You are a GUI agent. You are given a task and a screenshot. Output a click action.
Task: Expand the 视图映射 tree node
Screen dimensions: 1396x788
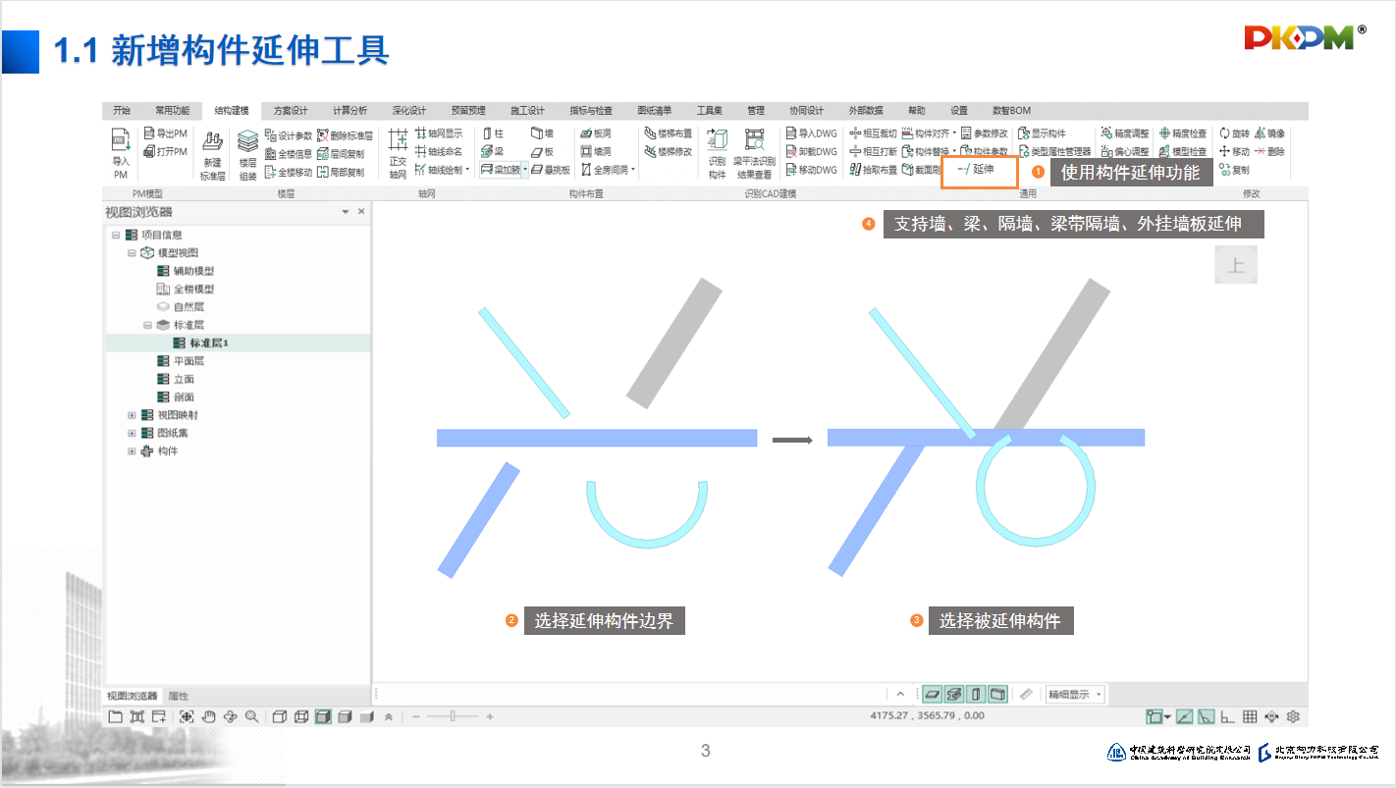pyautogui.click(x=132, y=415)
